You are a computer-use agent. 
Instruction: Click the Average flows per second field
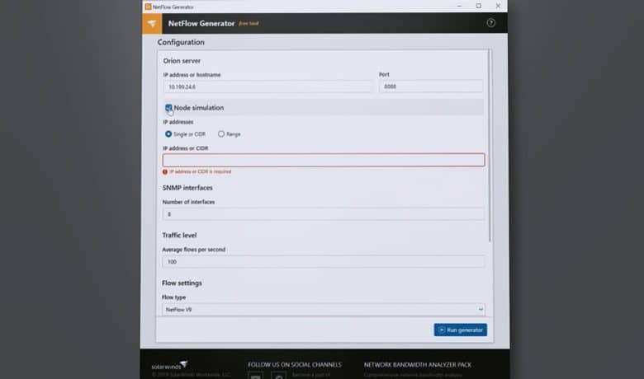tap(323, 262)
